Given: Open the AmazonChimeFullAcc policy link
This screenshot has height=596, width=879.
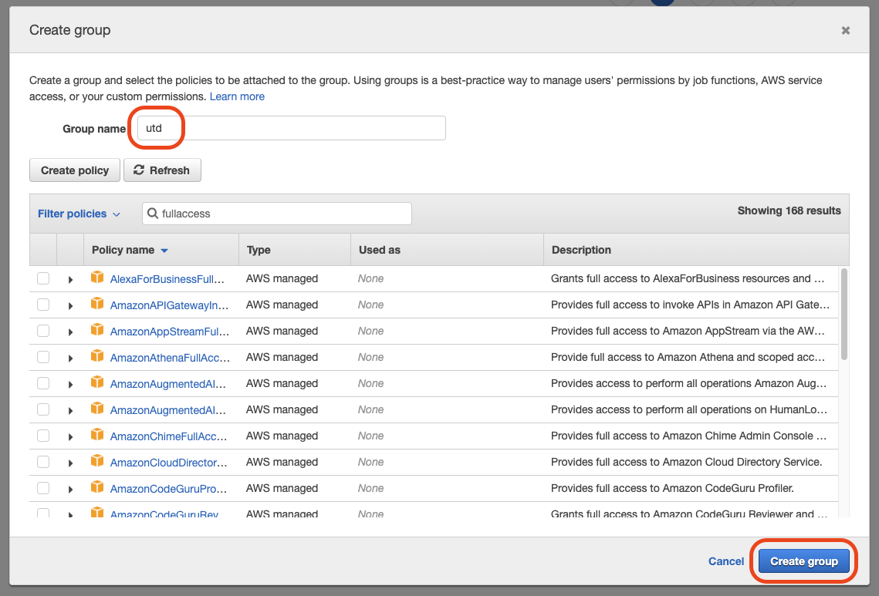Looking at the screenshot, I should coord(168,436).
